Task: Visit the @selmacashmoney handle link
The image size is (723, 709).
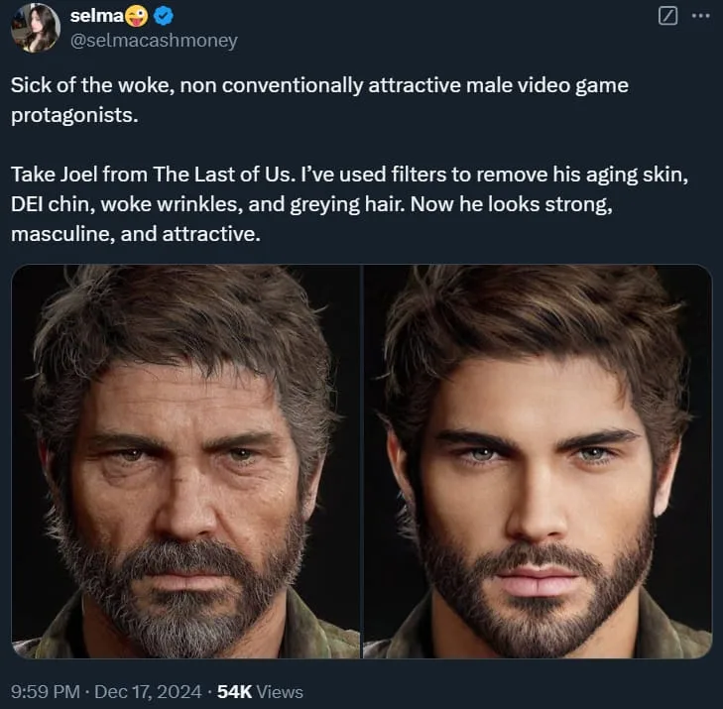Action: click(x=154, y=41)
